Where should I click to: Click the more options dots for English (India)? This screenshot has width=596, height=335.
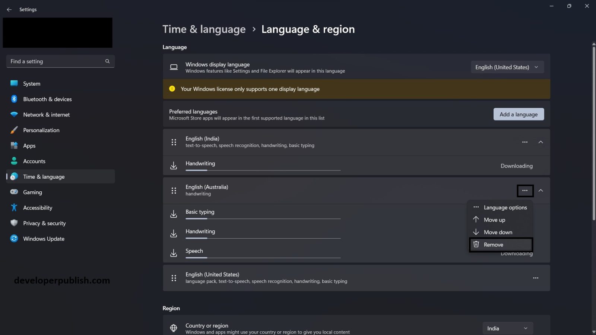point(525,142)
